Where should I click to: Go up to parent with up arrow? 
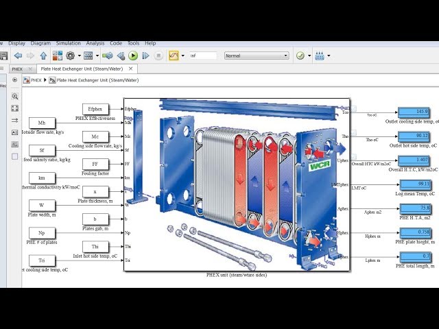43,56
